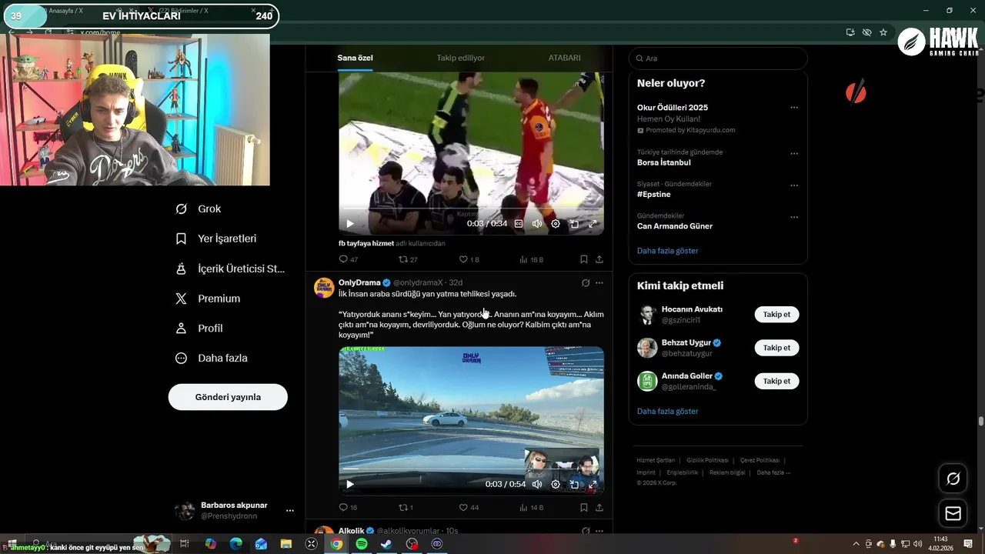Open the Hizmet Şartları footer link
985x554 pixels.
(656, 460)
